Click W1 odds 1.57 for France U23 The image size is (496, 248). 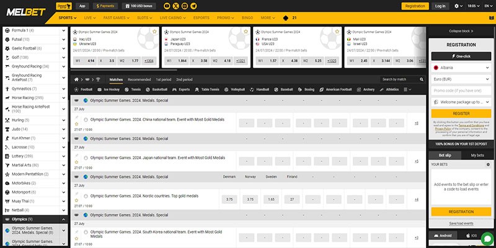tap(267, 61)
